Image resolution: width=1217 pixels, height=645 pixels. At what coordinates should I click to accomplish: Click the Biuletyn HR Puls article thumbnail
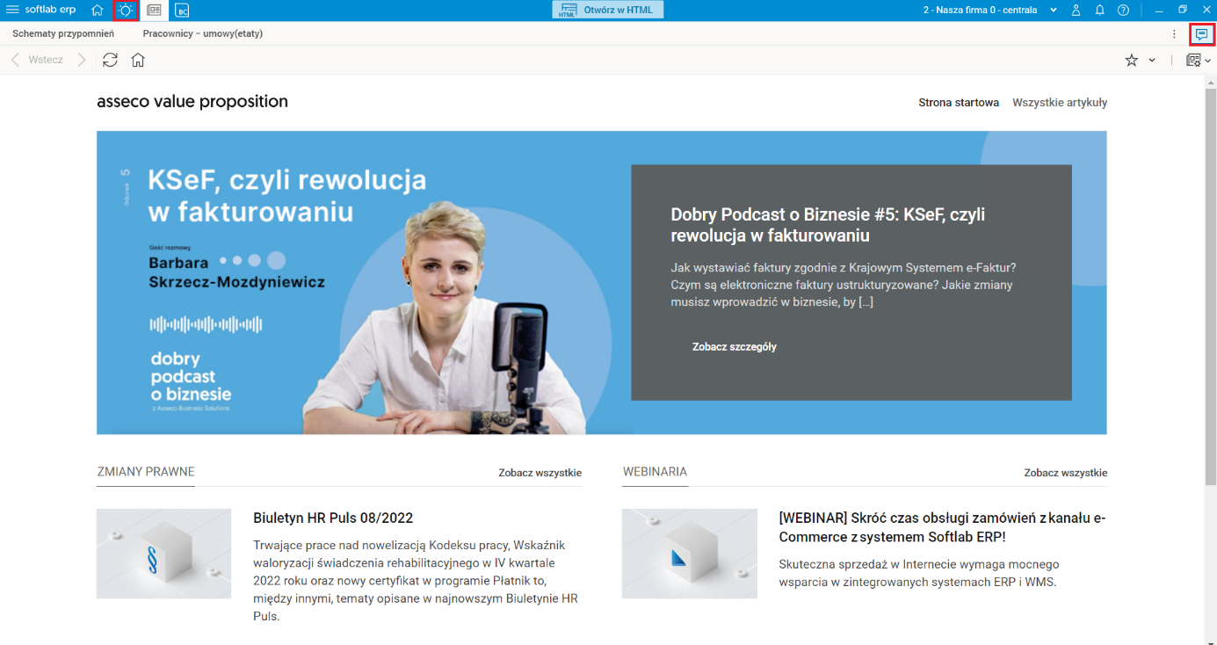pos(163,554)
